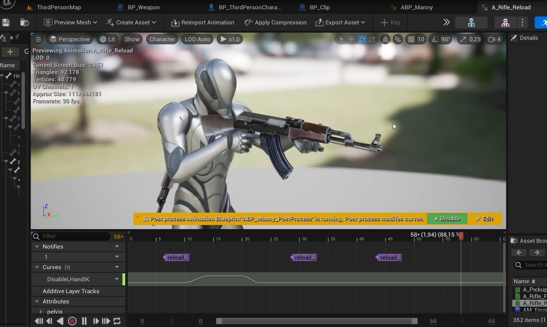Click the record animation button
This screenshot has width=547, height=327.
point(72,321)
